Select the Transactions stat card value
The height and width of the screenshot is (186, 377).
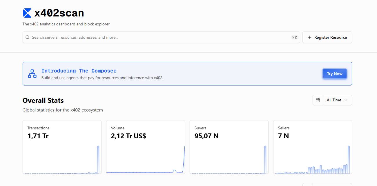[38, 136]
